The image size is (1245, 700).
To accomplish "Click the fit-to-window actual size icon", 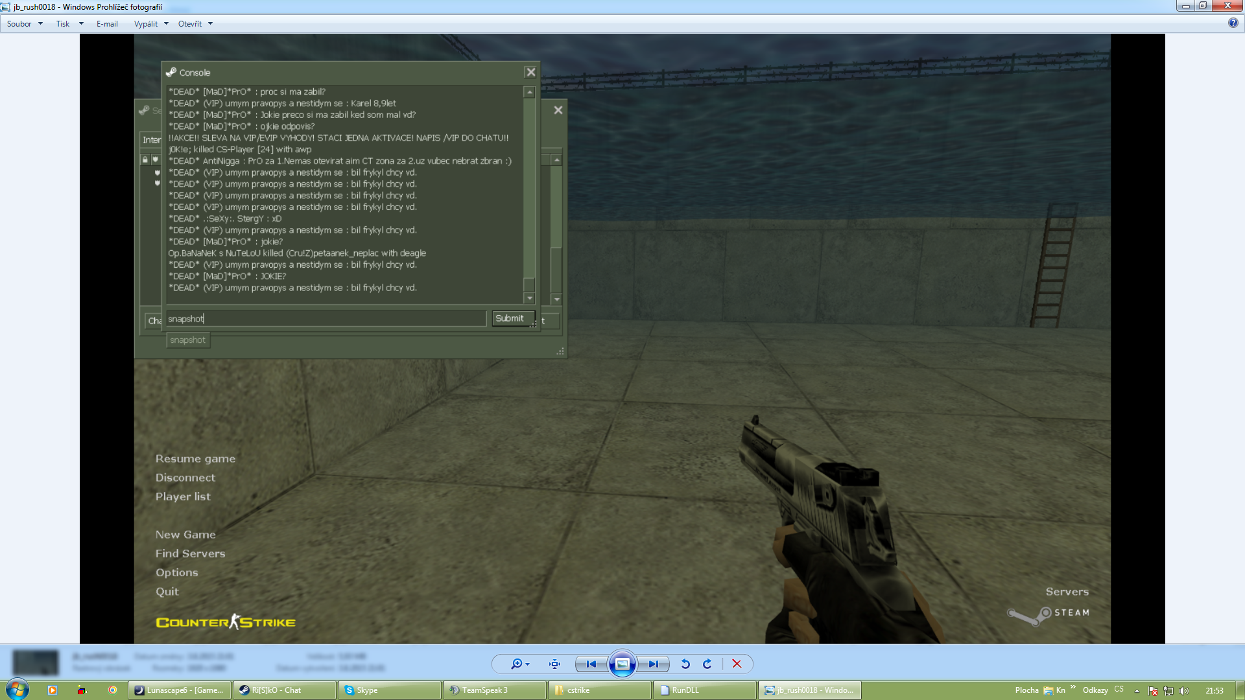I will point(554,664).
